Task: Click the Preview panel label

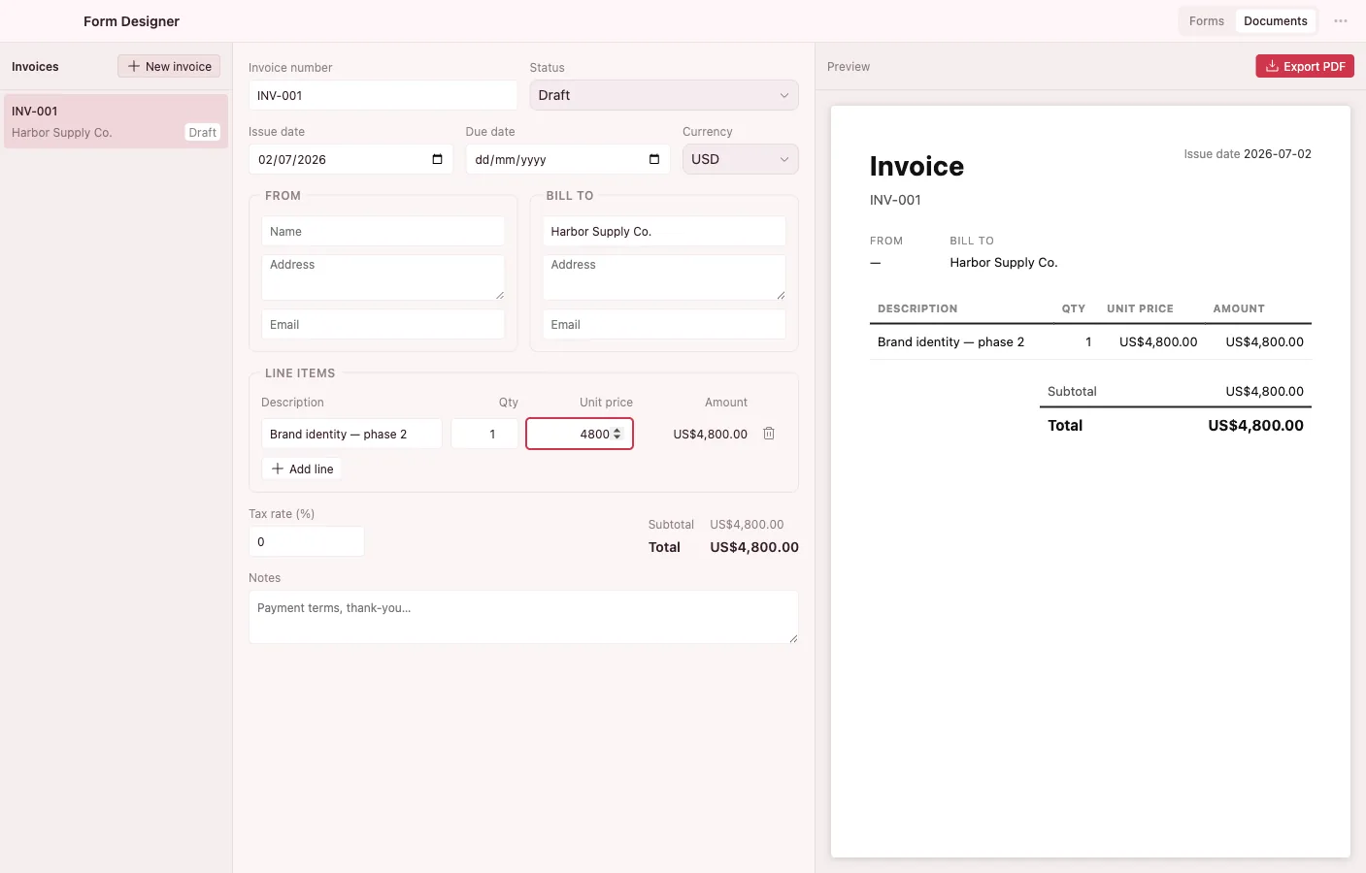Action: click(849, 66)
